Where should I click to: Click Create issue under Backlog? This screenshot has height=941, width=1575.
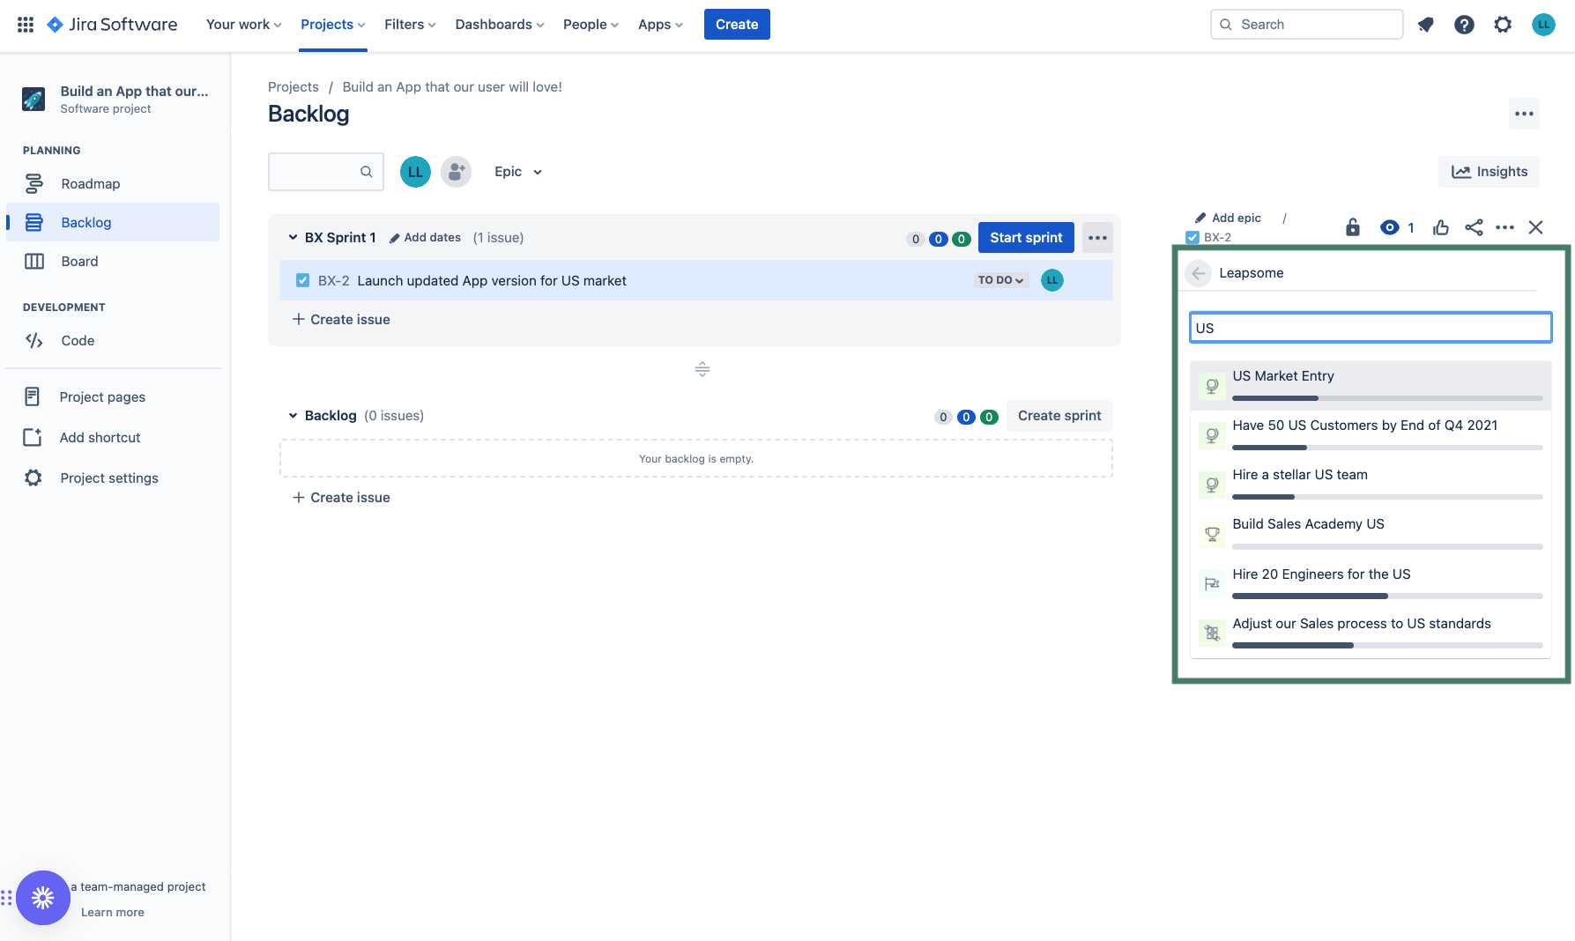[x=341, y=498]
